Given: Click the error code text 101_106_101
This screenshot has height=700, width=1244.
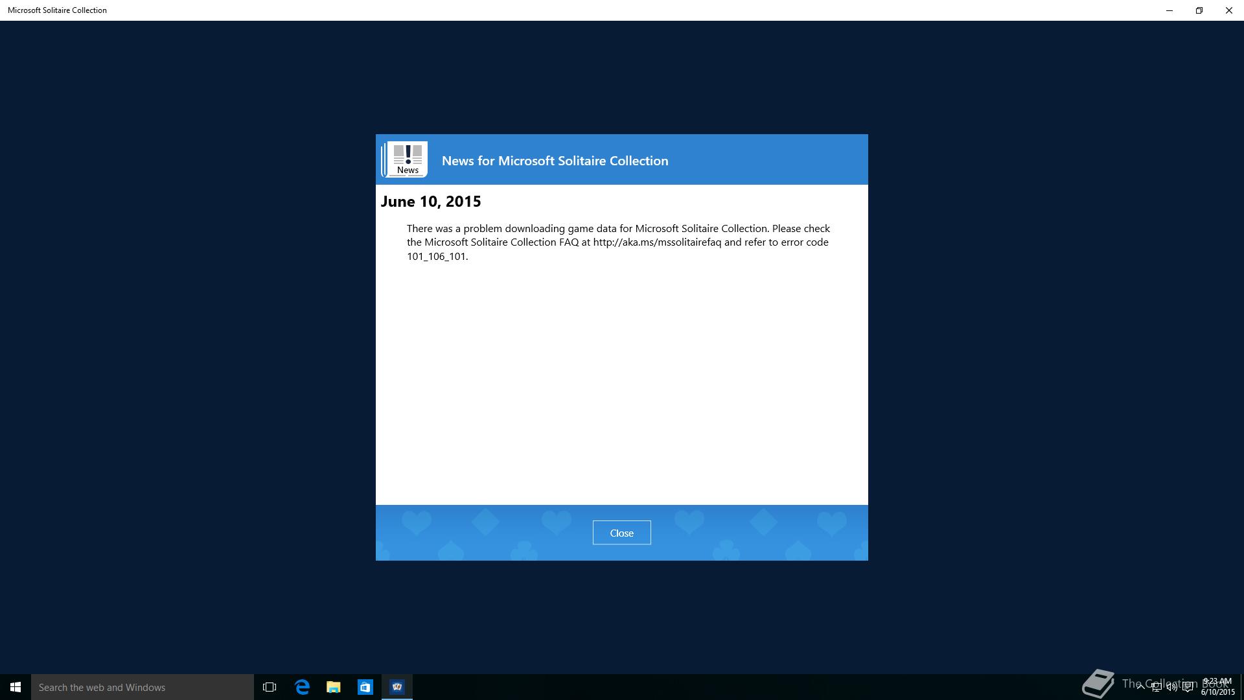Looking at the screenshot, I should [x=436, y=256].
